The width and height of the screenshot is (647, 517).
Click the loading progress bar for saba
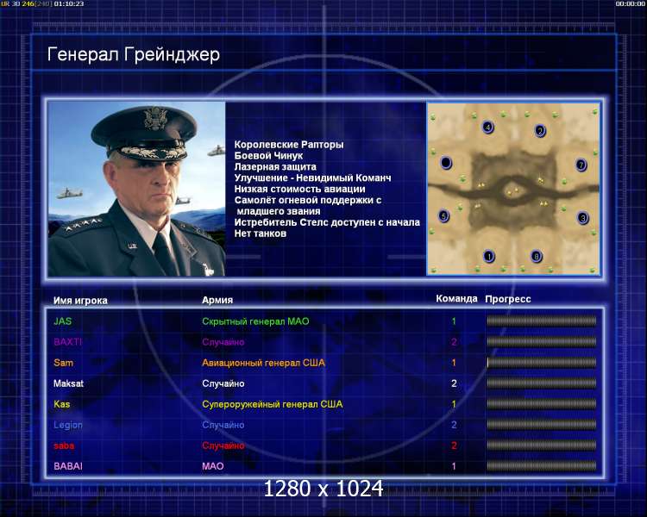pyautogui.click(x=542, y=445)
